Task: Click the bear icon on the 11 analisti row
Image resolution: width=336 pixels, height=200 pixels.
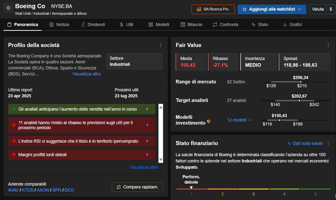Action: pyautogui.click(x=14, y=125)
